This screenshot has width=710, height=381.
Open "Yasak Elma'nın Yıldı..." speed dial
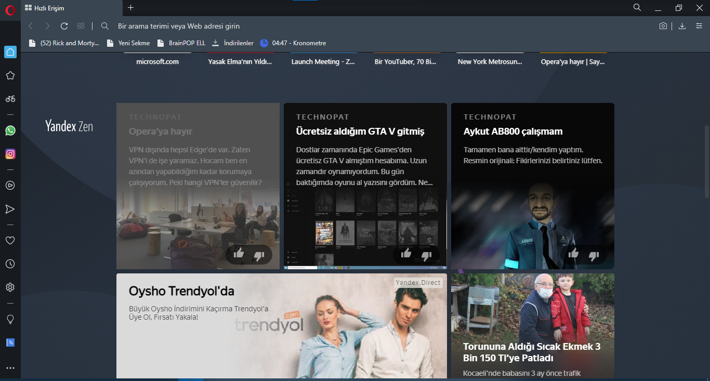pos(240,61)
